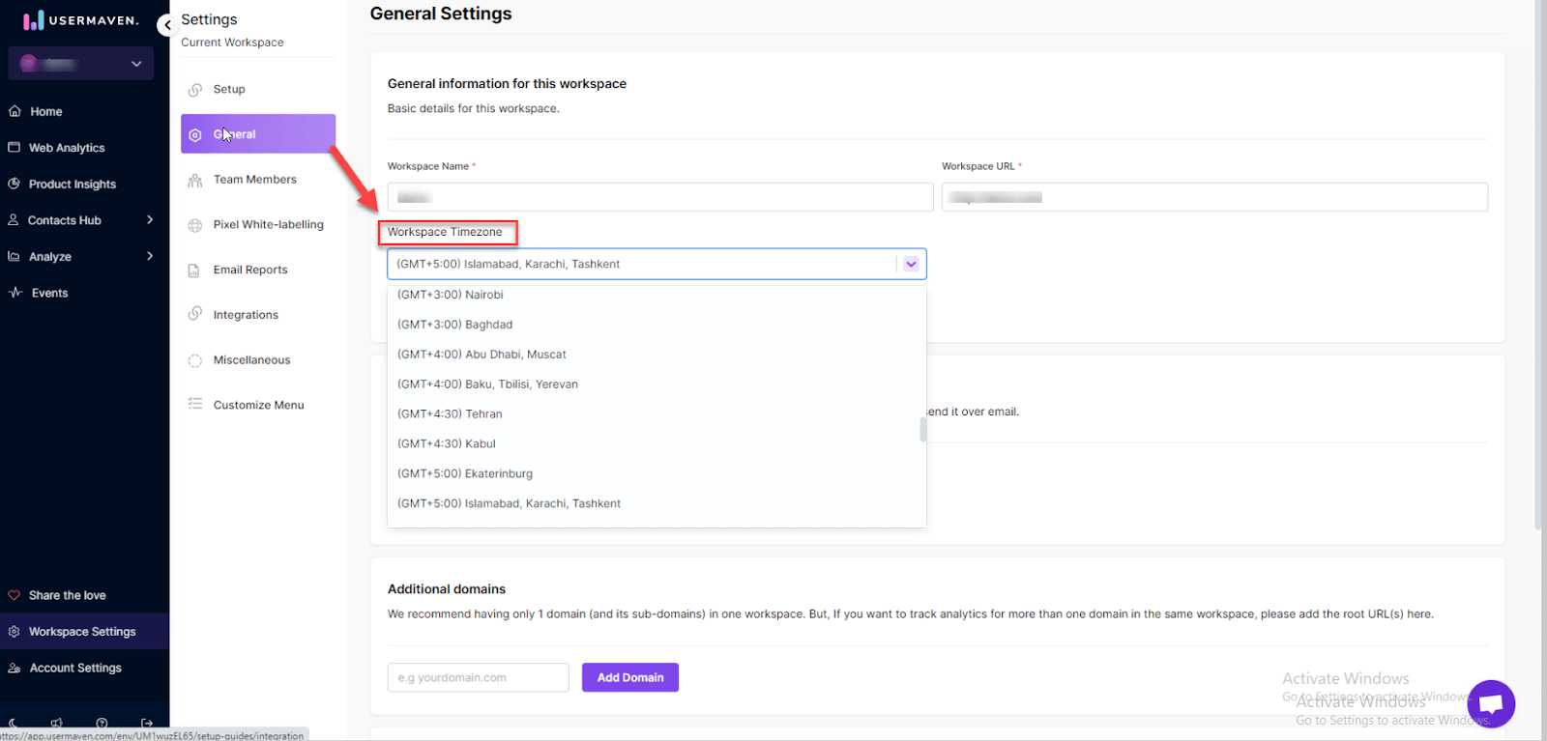Open Miscellaneous settings
The width and height of the screenshot is (1547, 741).
[x=251, y=359]
